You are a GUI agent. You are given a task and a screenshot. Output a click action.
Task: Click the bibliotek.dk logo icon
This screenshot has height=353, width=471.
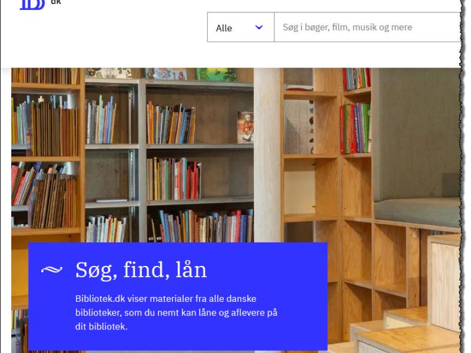pyautogui.click(x=32, y=5)
